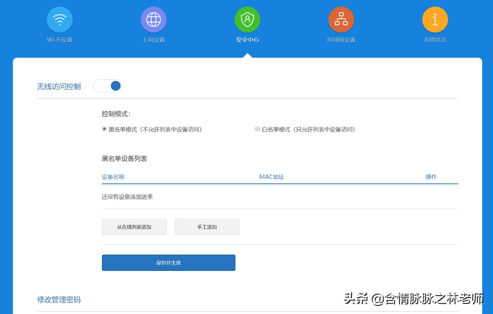
Task: Click 从在线列表添加 button
Action: pos(134,227)
